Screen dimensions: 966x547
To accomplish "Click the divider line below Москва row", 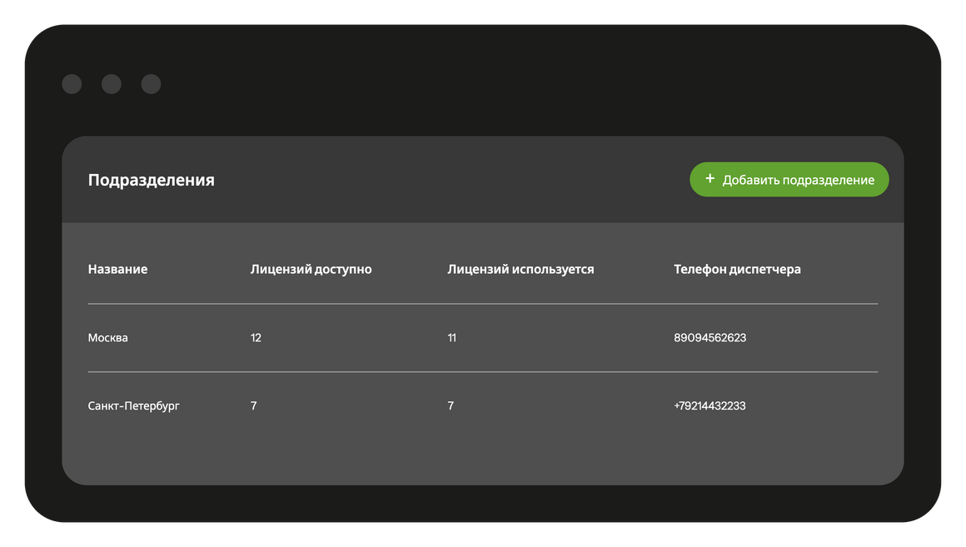I will (482, 372).
